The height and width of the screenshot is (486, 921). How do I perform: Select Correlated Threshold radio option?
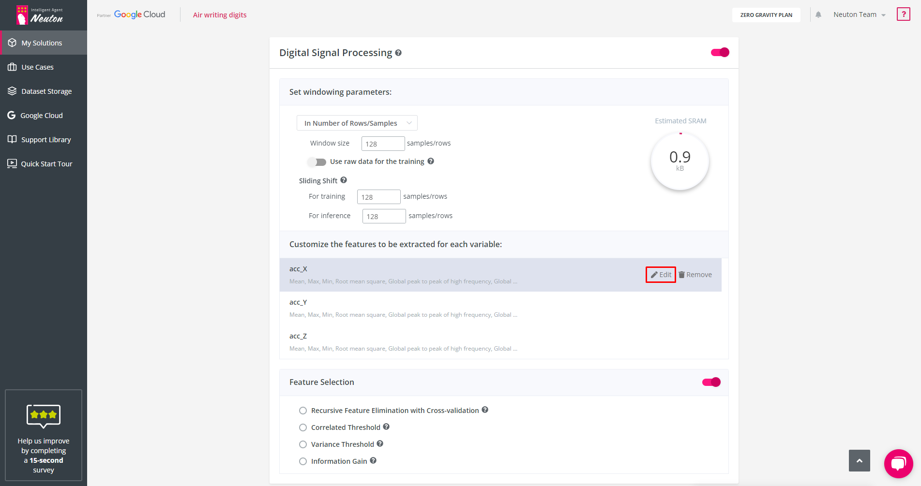tap(303, 427)
